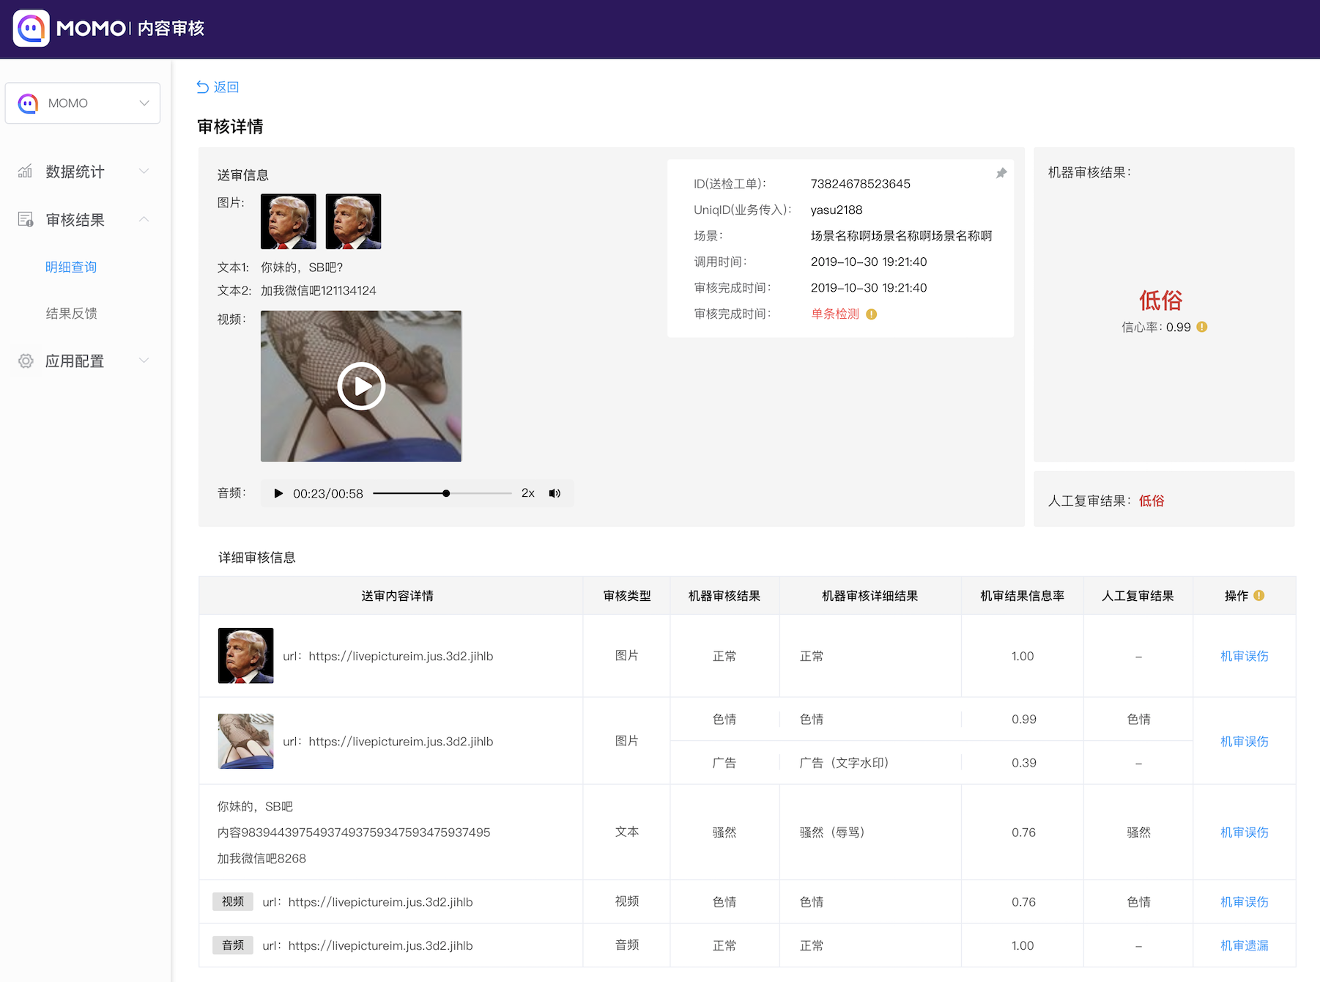Open 结果反馈 submenu item
The image size is (1320, 982).
71,313
